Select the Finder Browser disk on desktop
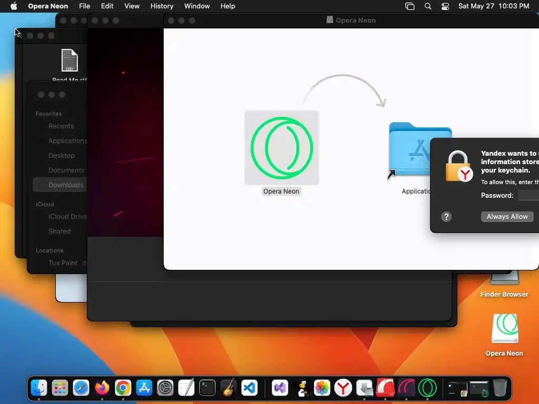Viewport: 539px width, 404px height. [x=505, y=278]
